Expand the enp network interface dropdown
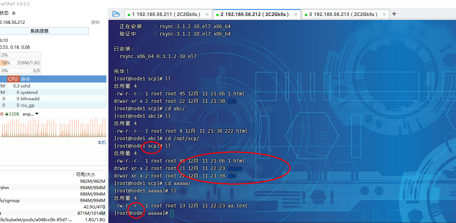Screen dimensions: 456x223 [37, 114]
